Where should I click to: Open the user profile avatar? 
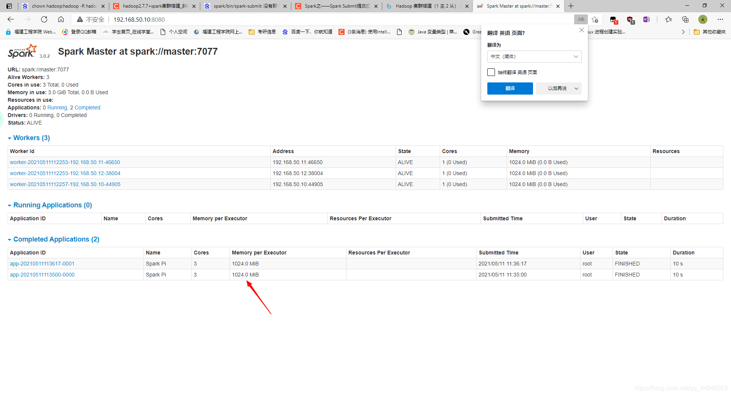point(703,19)
